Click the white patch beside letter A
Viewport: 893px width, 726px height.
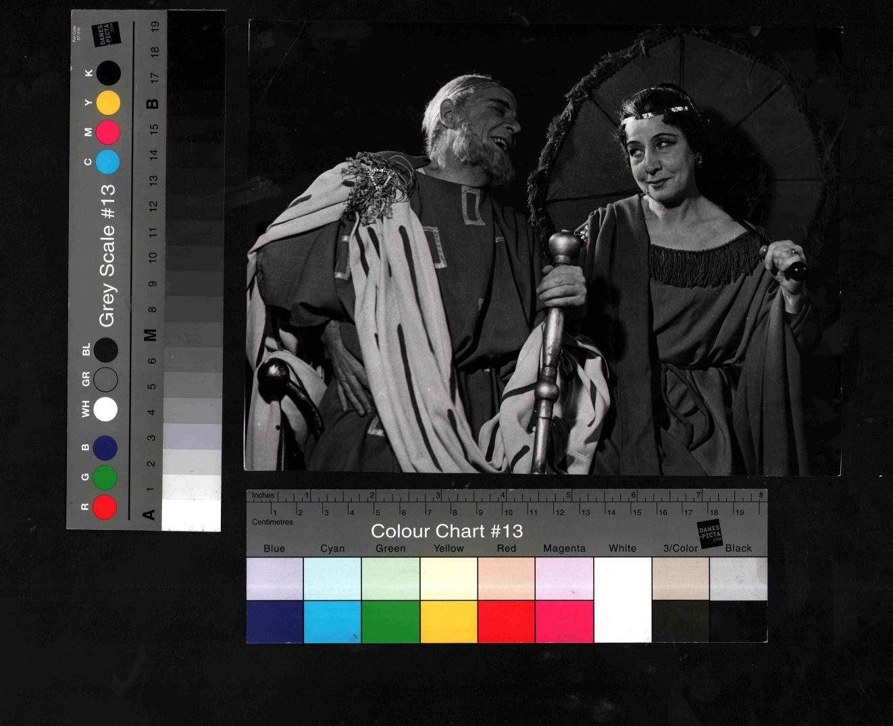pos(191,515)
